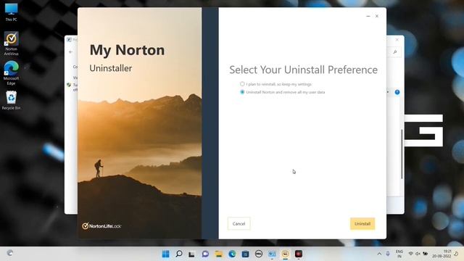Open Dell app on taskbar
The height and width of the screenshot is (261, 464).
coord(259,254)
